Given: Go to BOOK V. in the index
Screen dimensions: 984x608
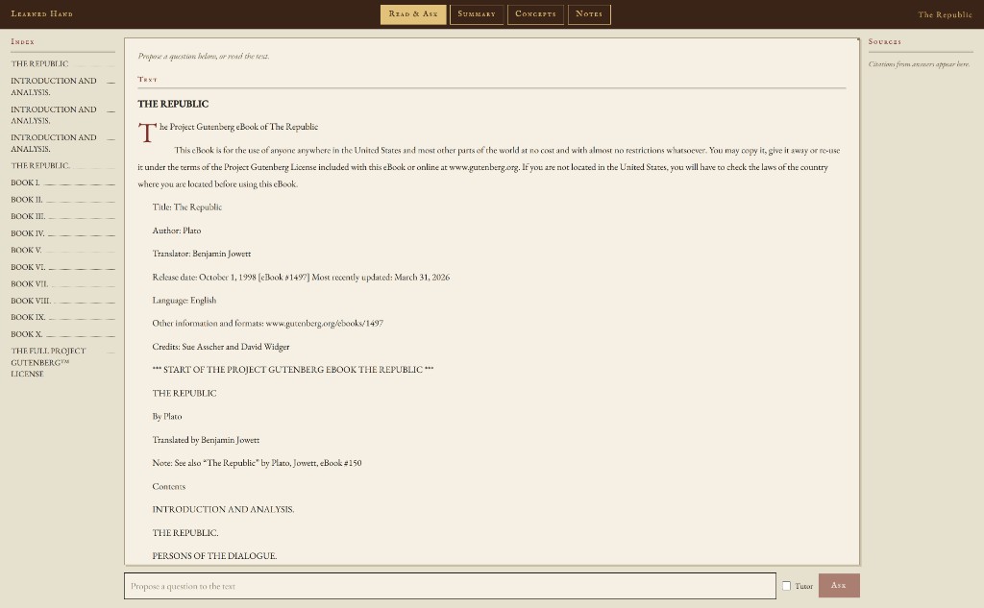Looking at the screenshot, I should 62,250.
